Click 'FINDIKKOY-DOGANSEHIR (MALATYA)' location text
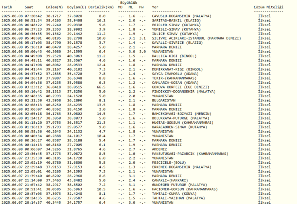Viewport: 297px width, 204px height. pos(184,91)
